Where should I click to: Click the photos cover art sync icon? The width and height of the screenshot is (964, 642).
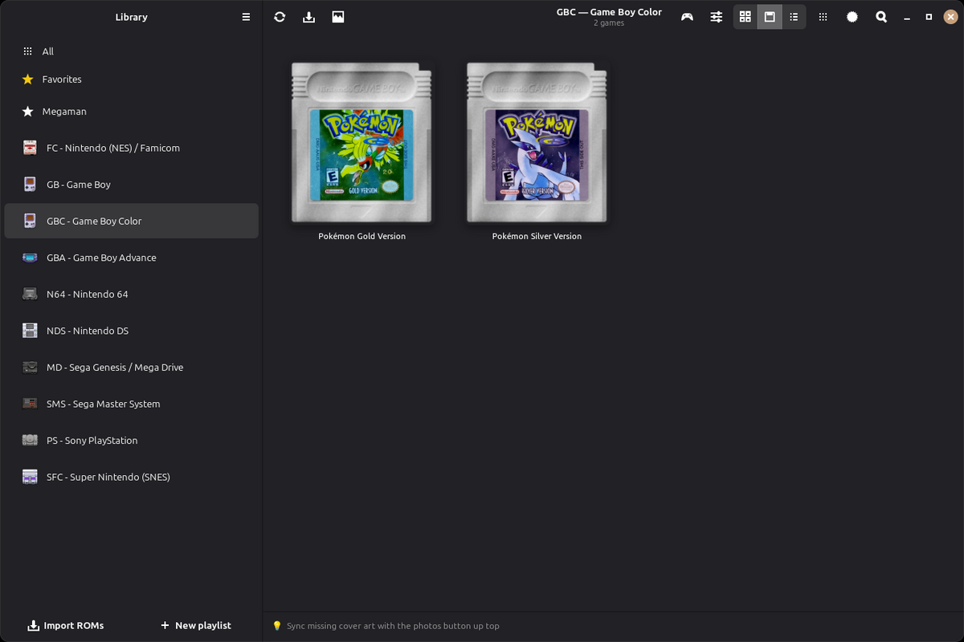[338, 17]
